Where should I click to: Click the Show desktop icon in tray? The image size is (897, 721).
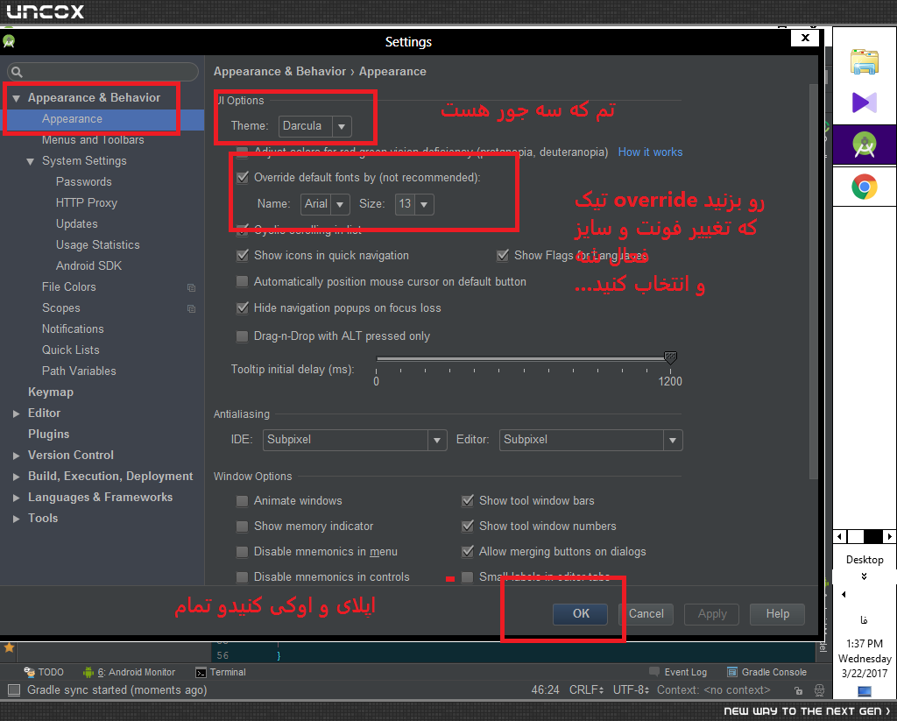click(865, 691)
